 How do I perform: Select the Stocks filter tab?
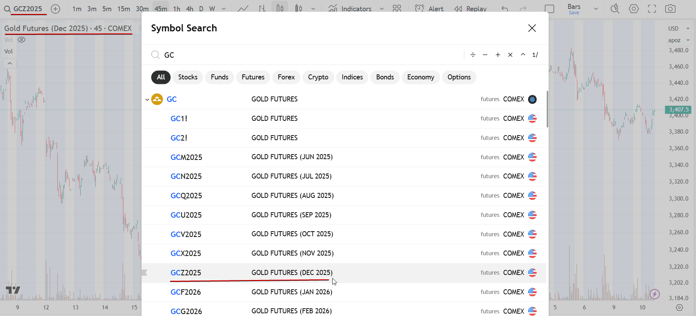tap(188, 77)
